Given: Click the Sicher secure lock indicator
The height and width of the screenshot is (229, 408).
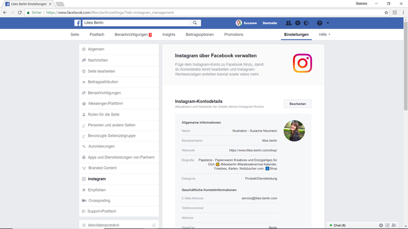Looking at the screenshot, I should [x=34, y=12].
